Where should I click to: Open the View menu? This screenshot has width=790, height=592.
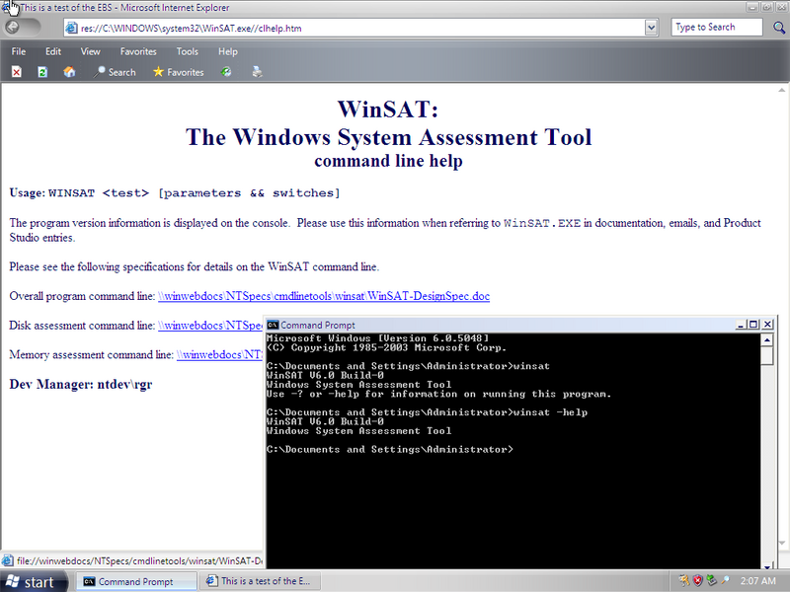pyautogui.click(x=90, y=51)
